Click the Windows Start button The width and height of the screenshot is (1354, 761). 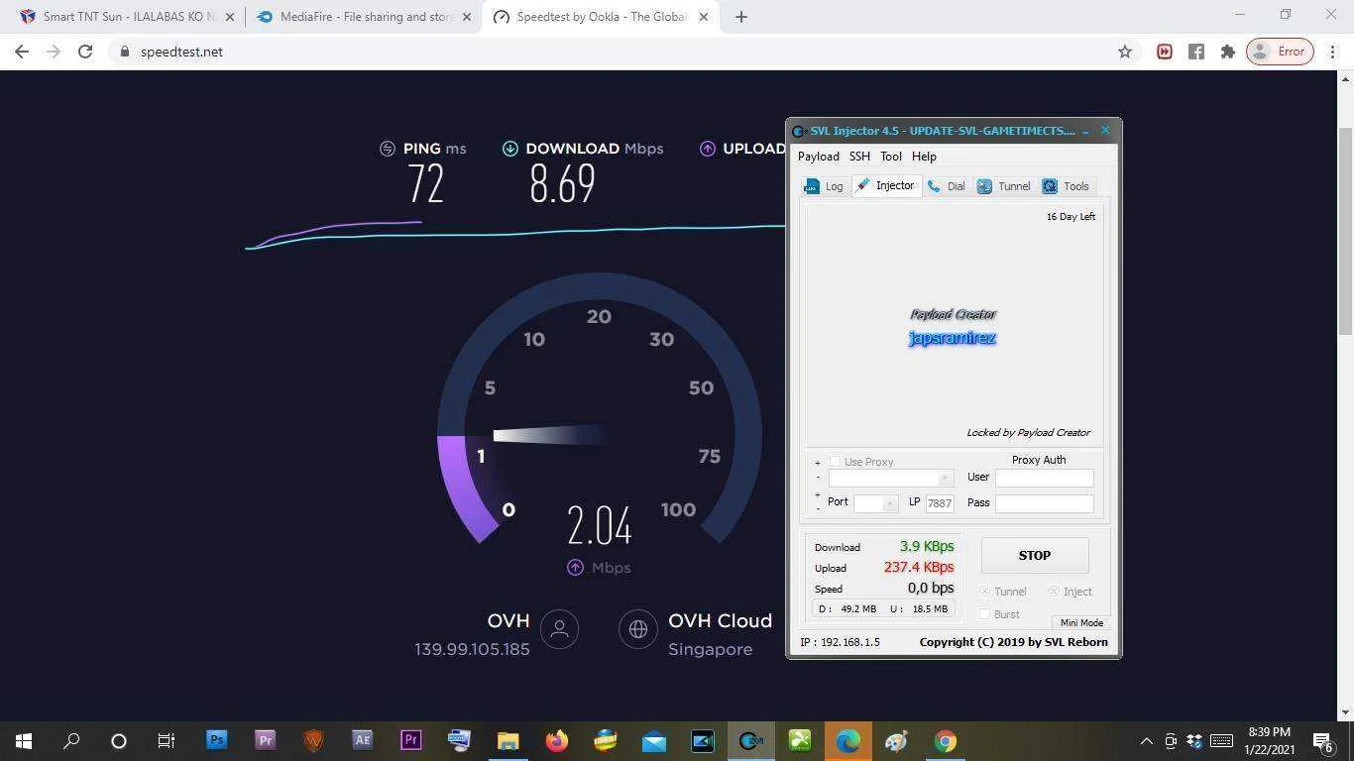tap(24, 740)
